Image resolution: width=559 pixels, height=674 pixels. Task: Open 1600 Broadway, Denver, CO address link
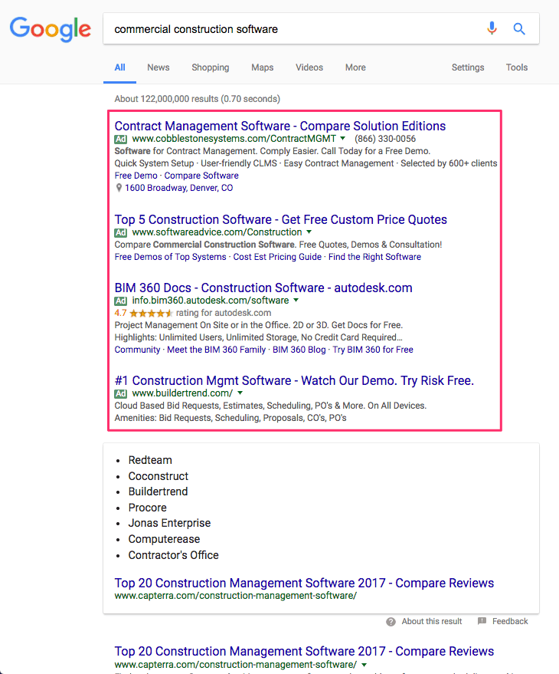(178, 188)
